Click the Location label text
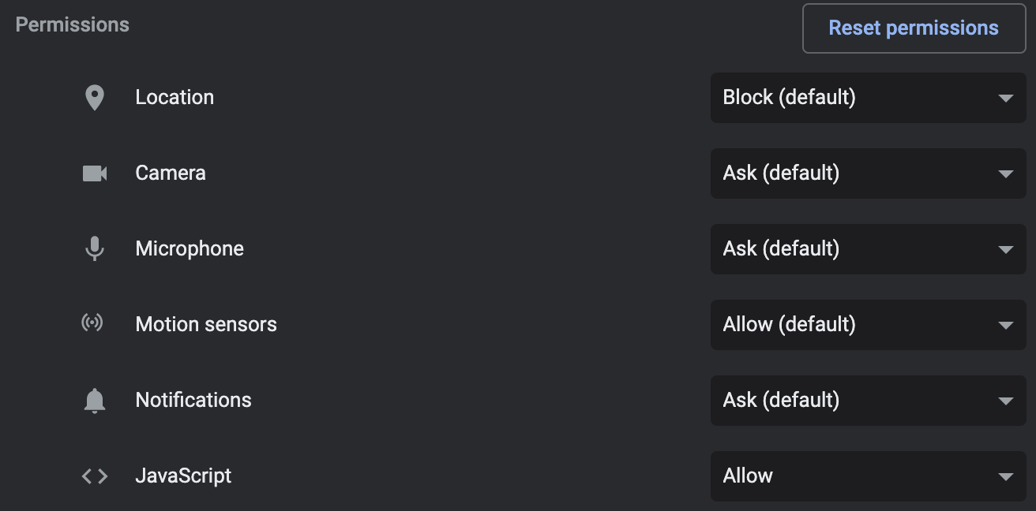Viewport: 1036px width, 511px height. pyautogui.click(x=175, y=97)
